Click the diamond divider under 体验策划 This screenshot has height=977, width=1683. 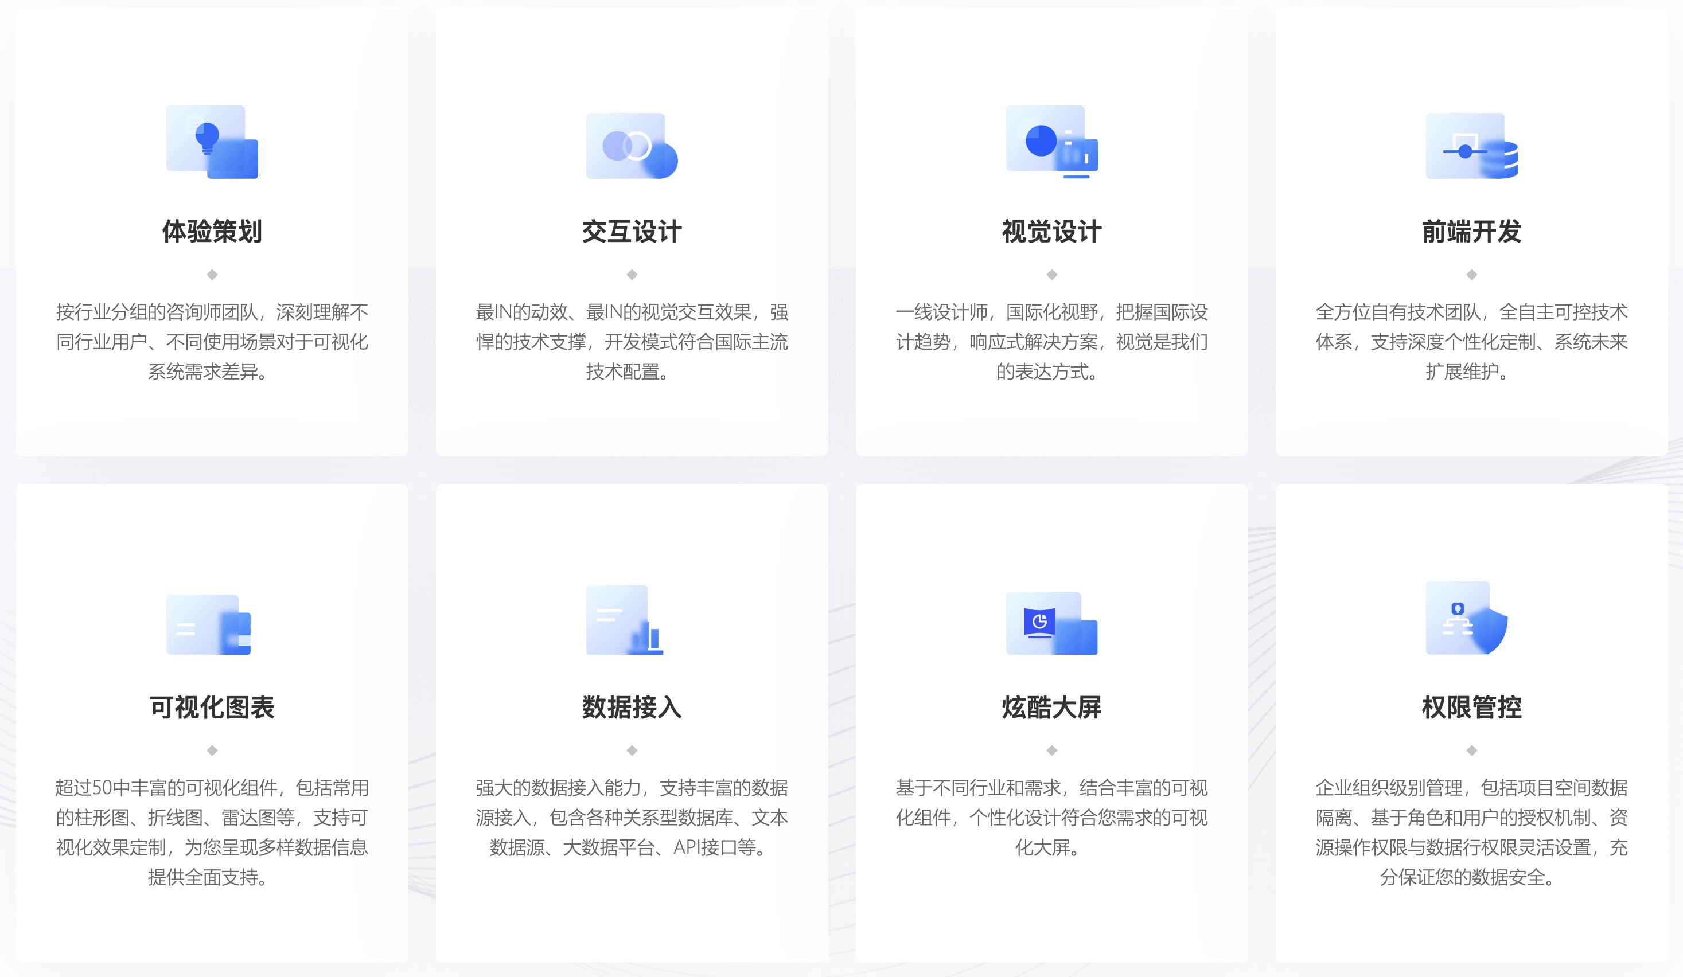212,274
